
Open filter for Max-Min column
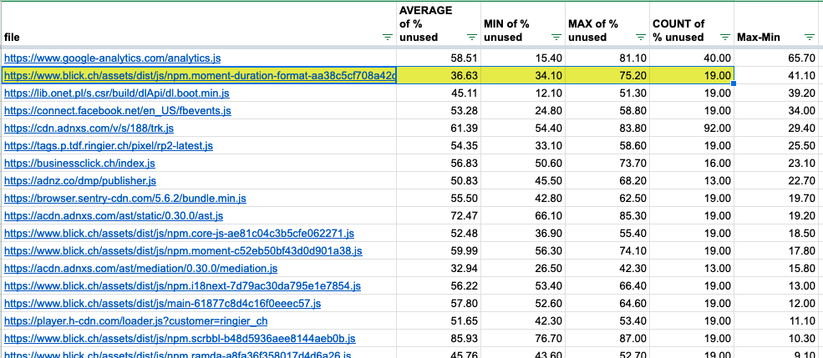click(810, 38)
